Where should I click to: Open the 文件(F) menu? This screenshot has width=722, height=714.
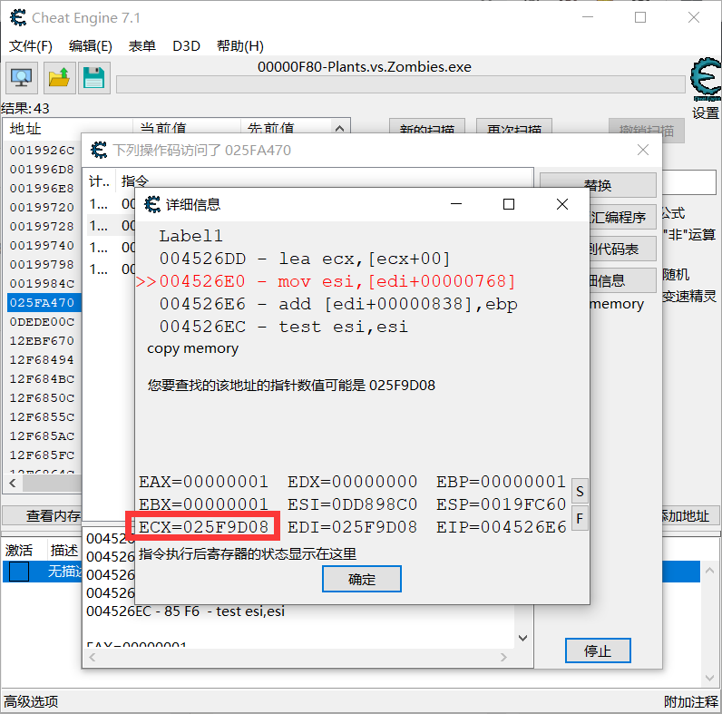tap(31, 46)
